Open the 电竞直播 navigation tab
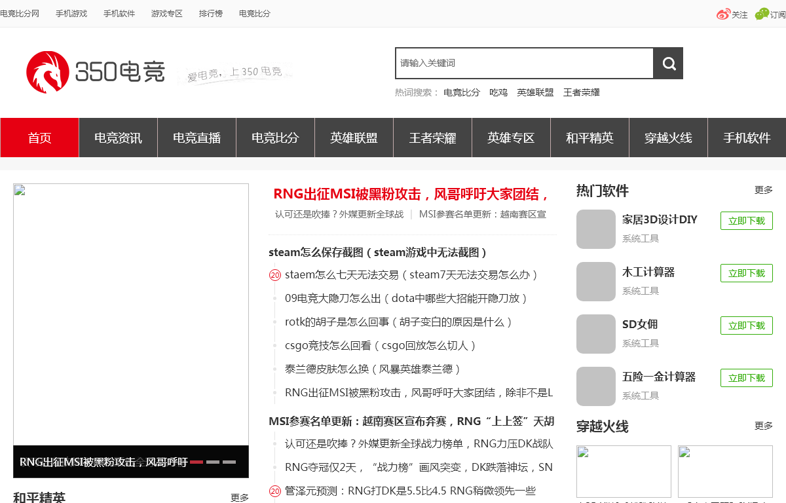This screenshot has height=503, width=786. tap(196, 138)
